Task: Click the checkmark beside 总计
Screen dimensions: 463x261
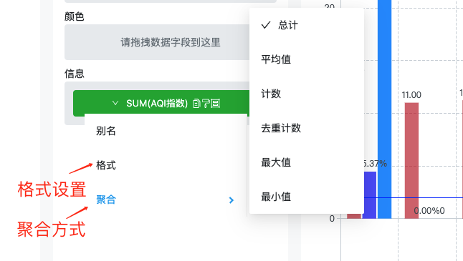Action: pyautogui.click(x=266, y=25)
